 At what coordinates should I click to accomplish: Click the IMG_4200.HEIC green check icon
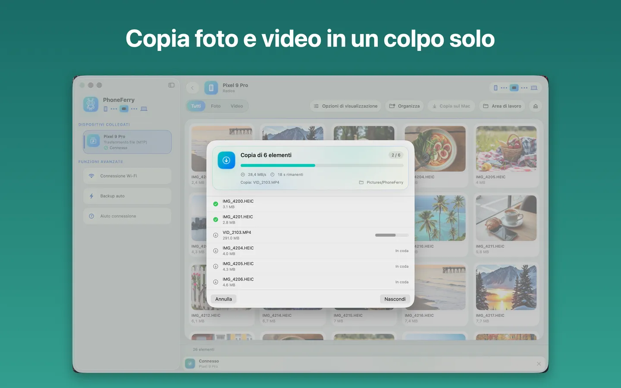pyautogui.click(x=216, y=204)
